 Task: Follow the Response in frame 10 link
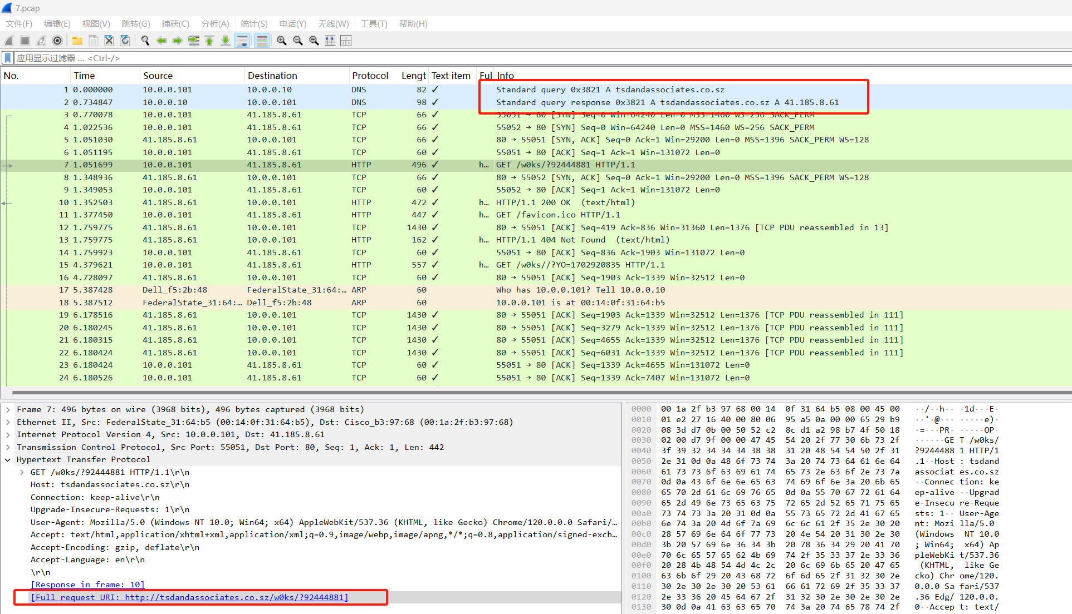pos(87,585)
